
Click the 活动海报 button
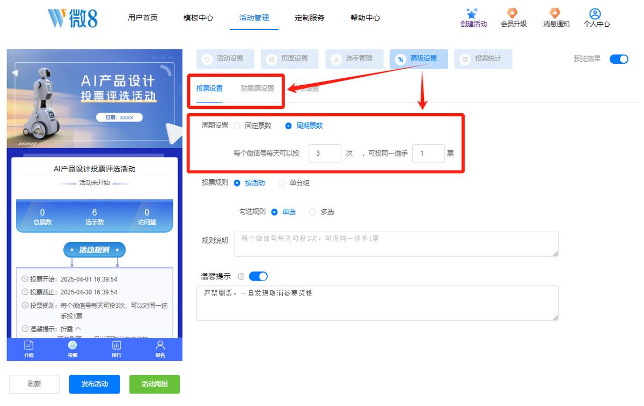pyautogui.click(x=155, y=384)
